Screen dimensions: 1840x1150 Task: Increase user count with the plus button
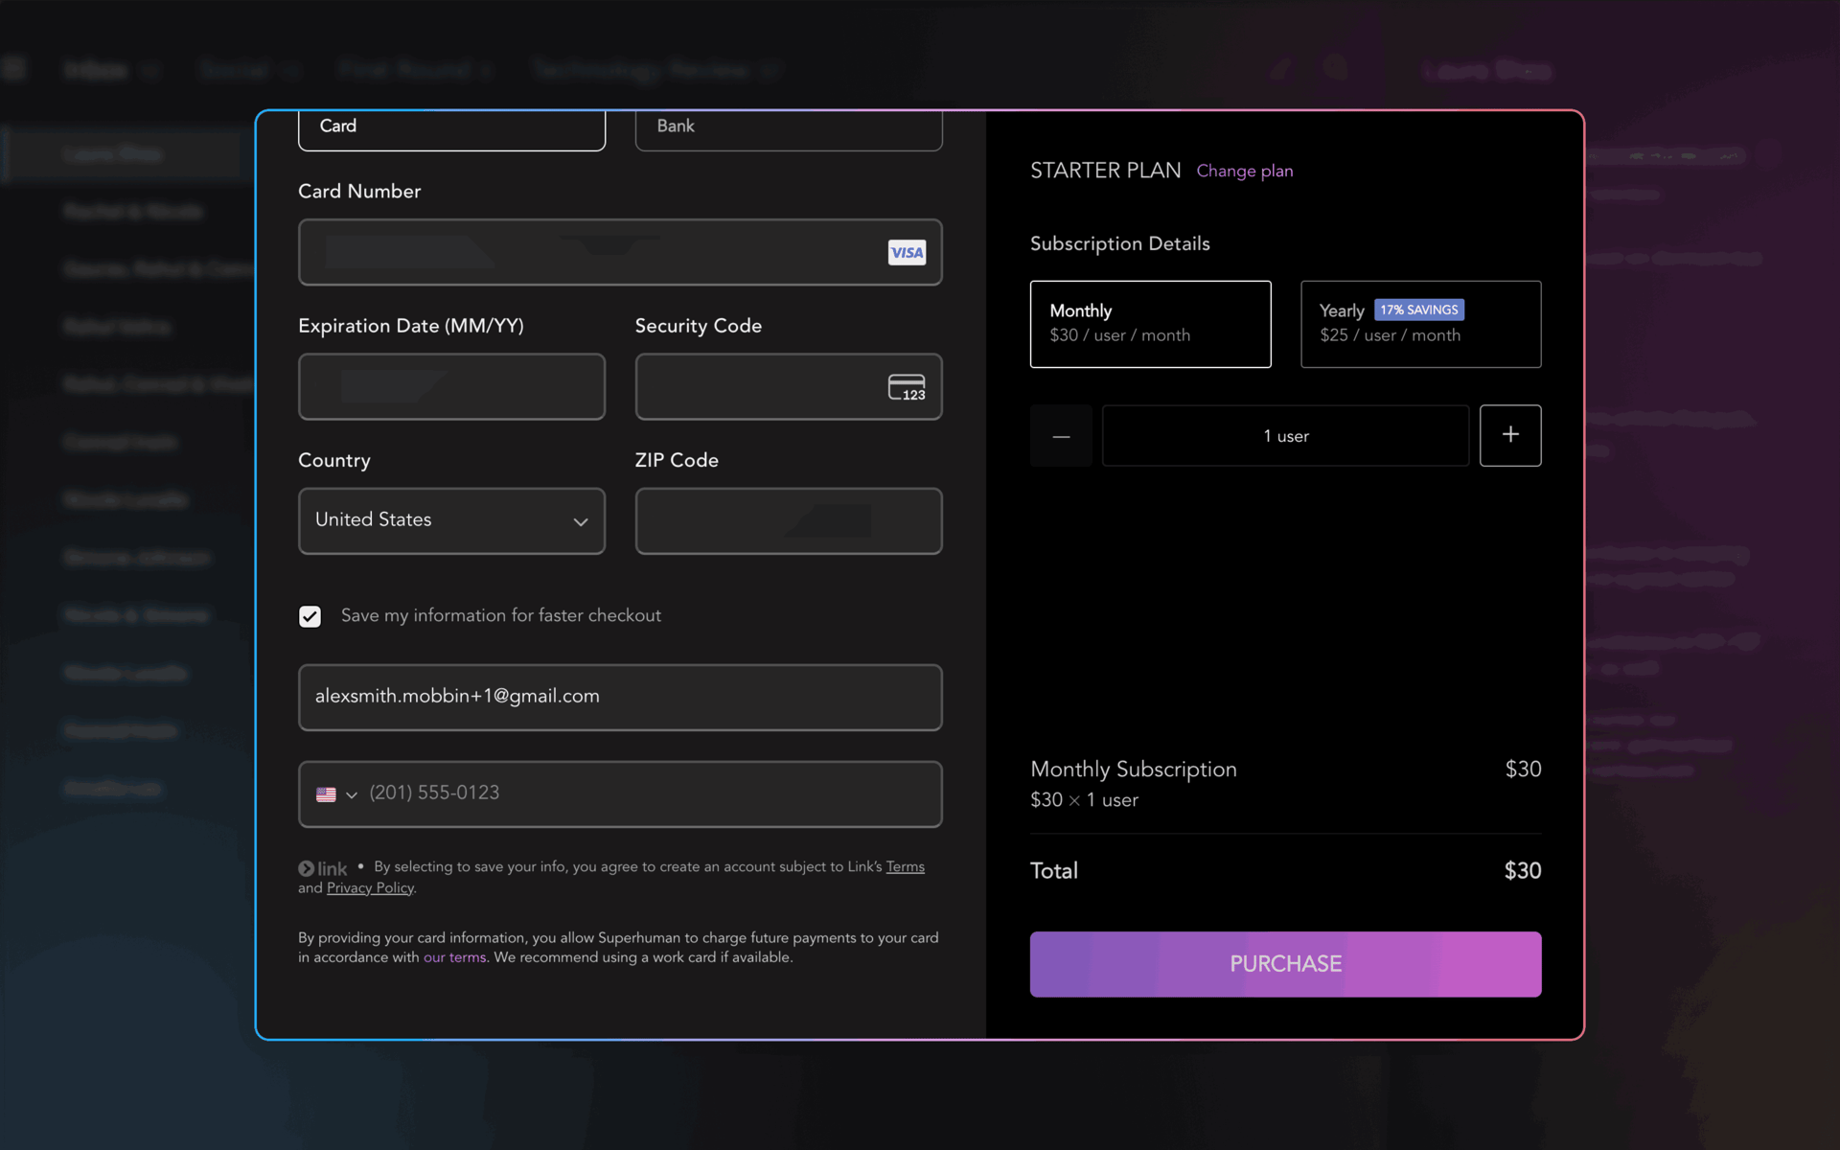[x=1510, y=435]
